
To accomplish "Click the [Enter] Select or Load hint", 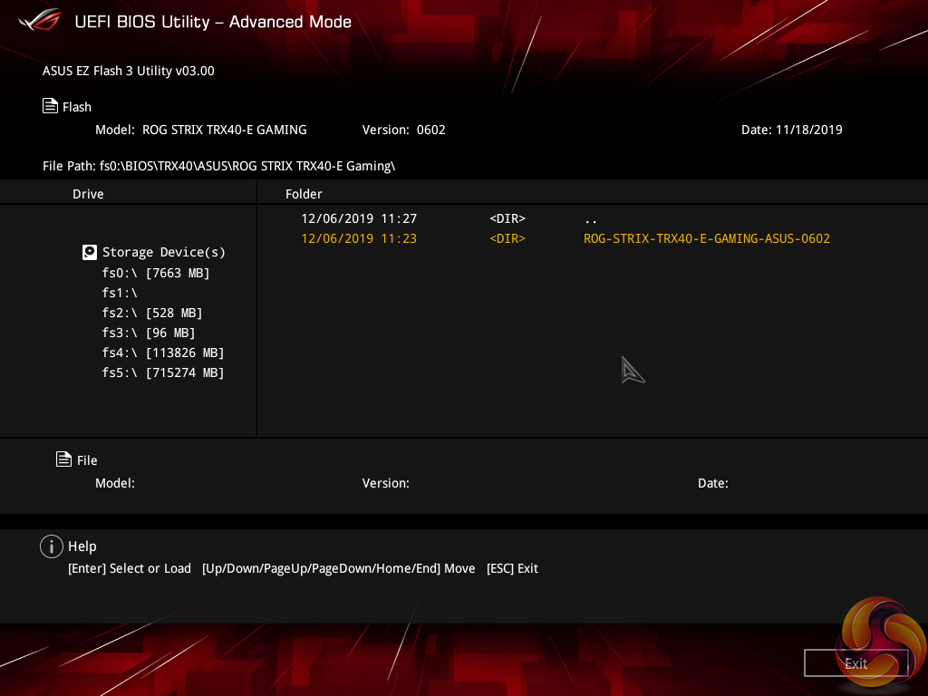I will point(130,568).
